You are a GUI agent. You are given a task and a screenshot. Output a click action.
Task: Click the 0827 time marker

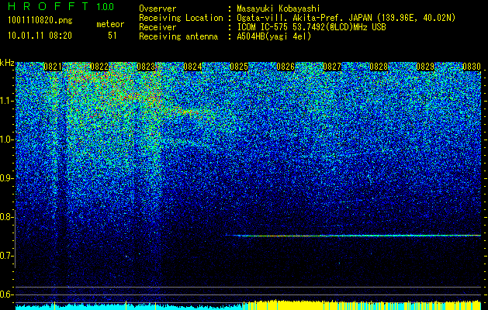(332, 67)
